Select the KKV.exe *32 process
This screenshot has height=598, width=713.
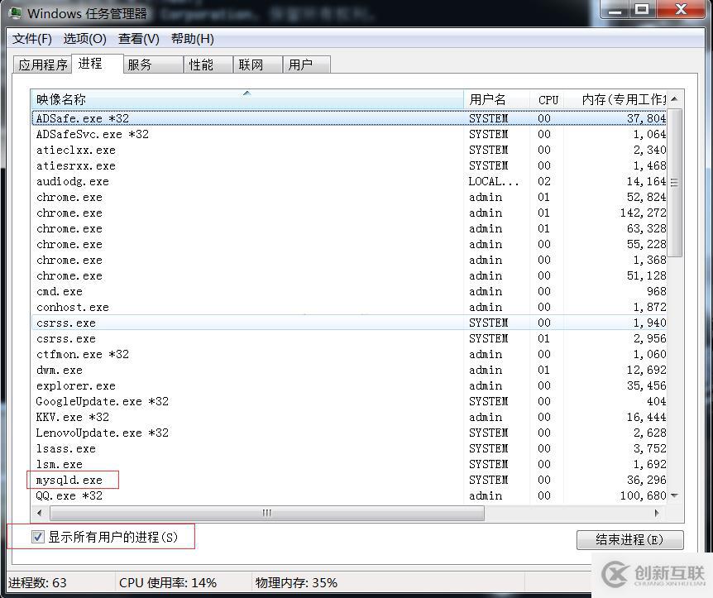click(349, 417)
